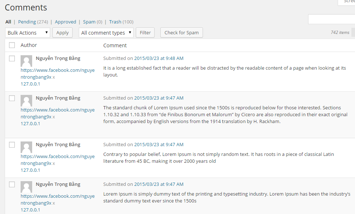The height and width of the screenshot is (214, 355).
Task: Open the Bulk Actions dropdown
Action: (27, 32)
